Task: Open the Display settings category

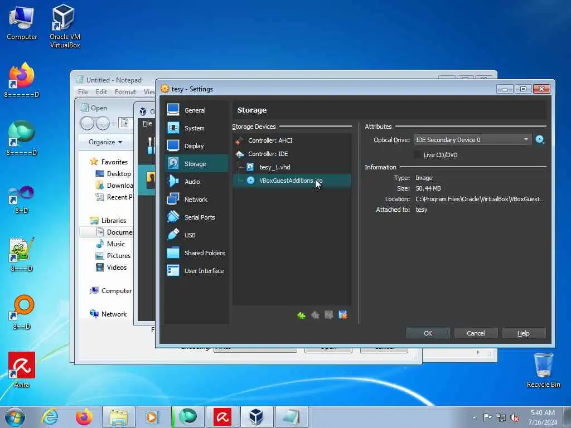Action: point(197,146)
